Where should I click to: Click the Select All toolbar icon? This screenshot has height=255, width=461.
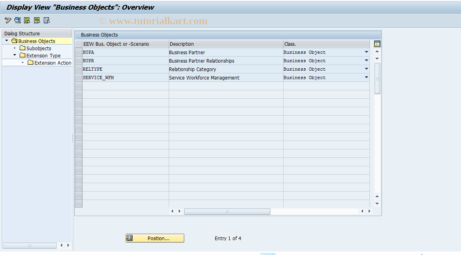[x=27, y=20]
